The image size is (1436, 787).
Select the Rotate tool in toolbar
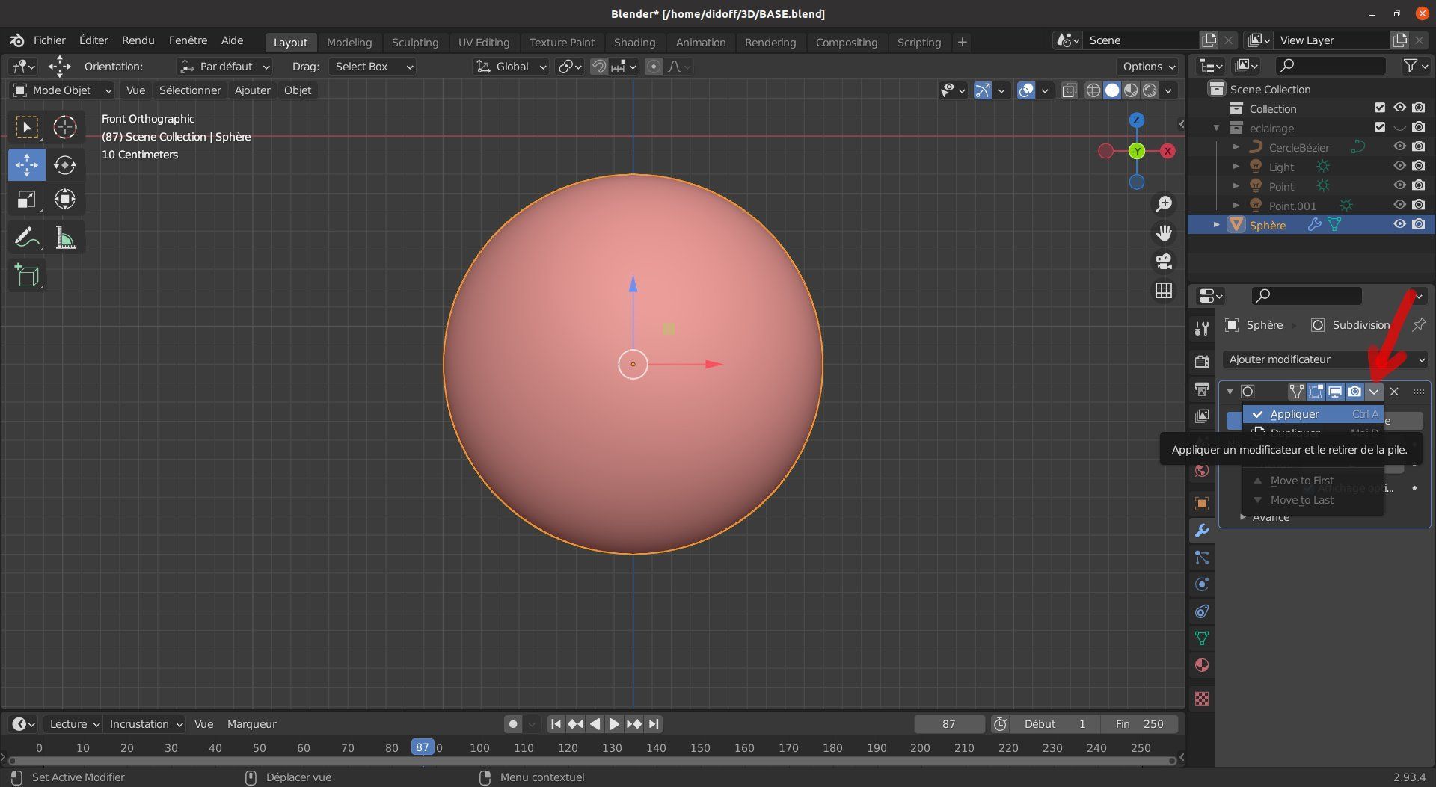coord(65,164)
